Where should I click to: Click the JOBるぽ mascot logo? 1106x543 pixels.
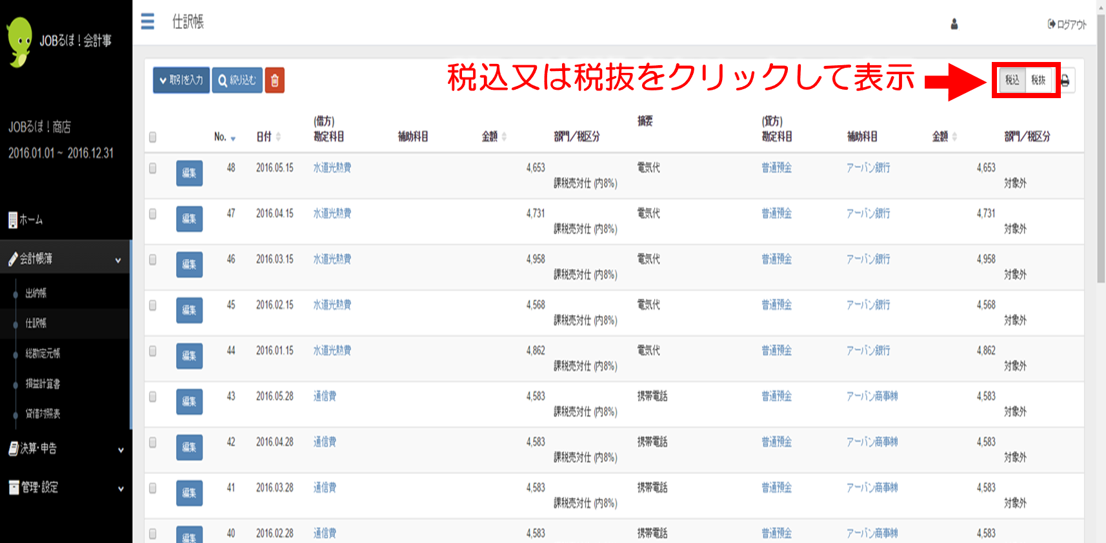click(20, 41)
